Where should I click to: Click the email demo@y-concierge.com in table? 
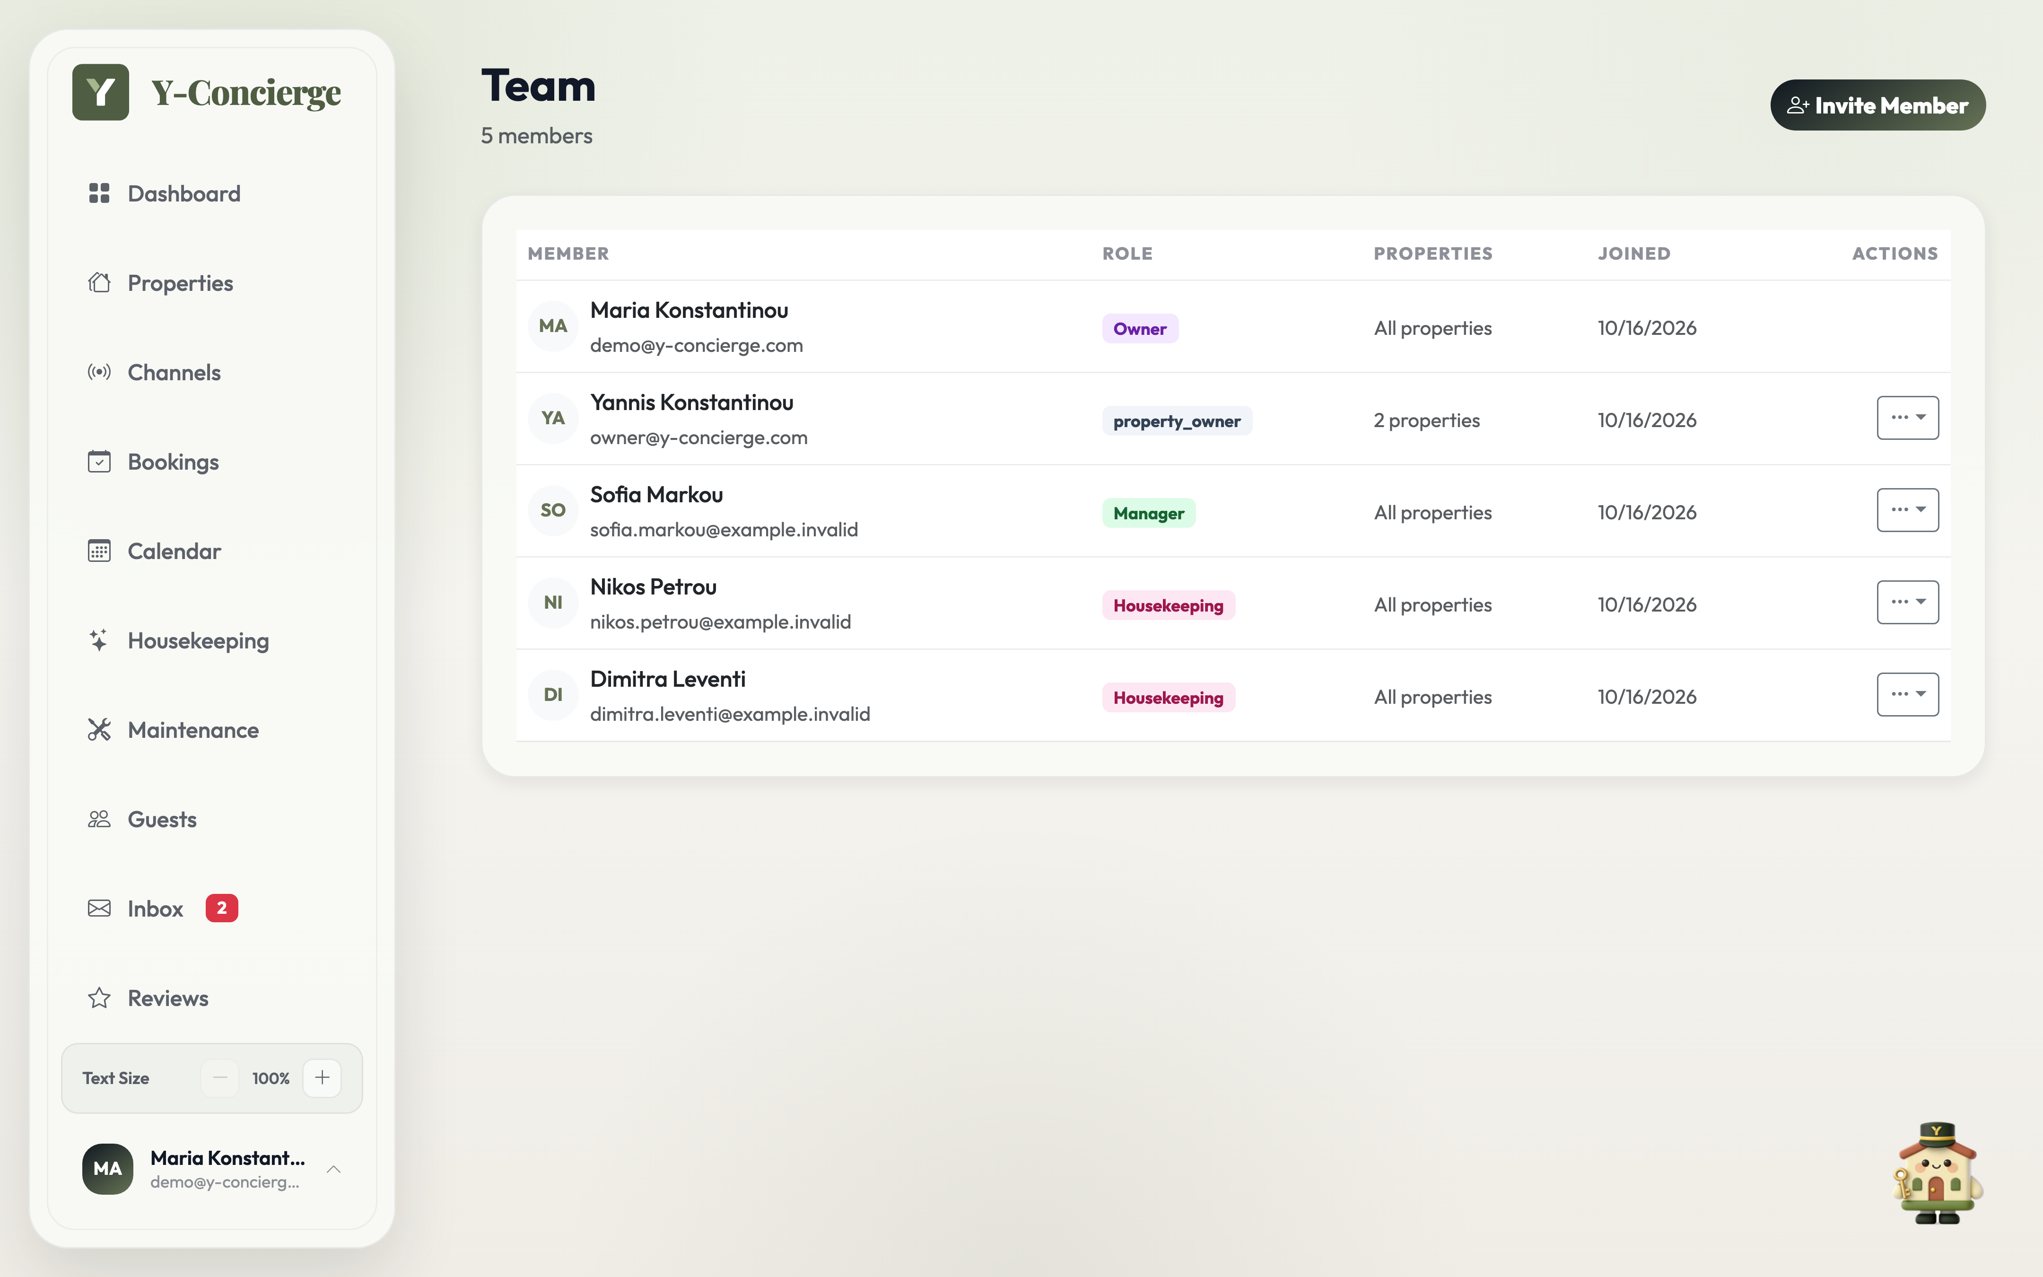pos(697,345)
